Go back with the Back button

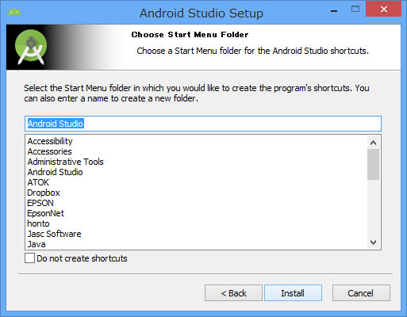[233, 293]
